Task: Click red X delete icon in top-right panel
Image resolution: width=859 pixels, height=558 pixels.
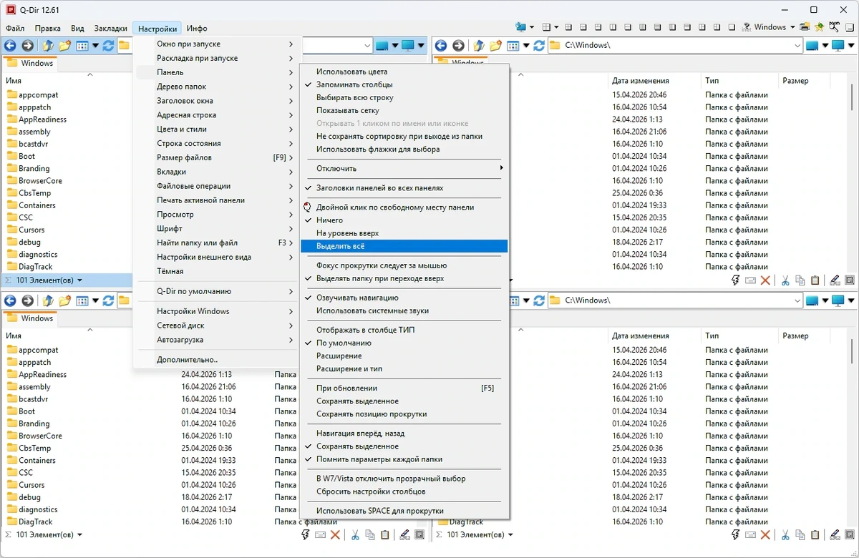Action: coord(765,280)
